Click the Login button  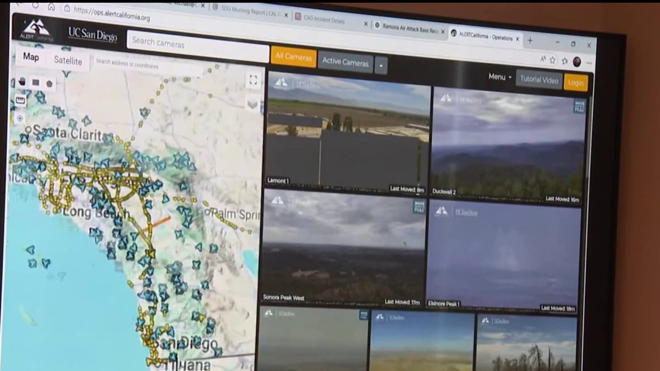[576, 83]
